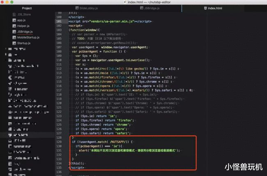Click the JSBridge.js file icon in tree
This screenshot has width=267, height=176.
click(14, 32)
